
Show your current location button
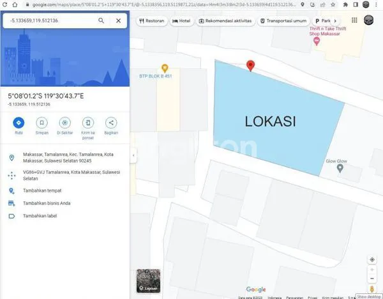[372, 259]
